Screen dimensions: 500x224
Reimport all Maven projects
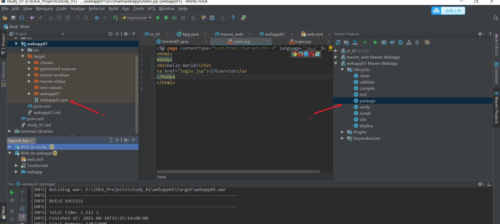point(338,42)
